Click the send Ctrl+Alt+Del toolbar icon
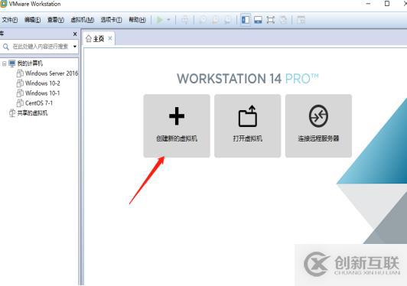The image size is (407, 286). click(x=185, y=20)
